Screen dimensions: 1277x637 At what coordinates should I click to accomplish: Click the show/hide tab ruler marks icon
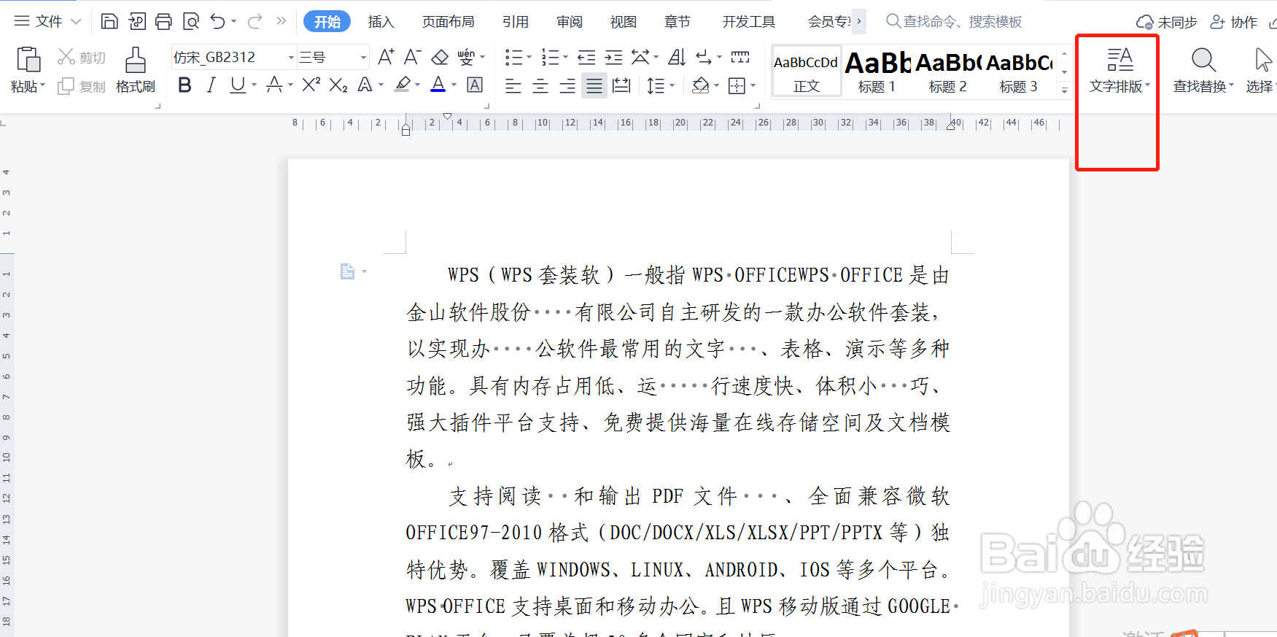740,57
